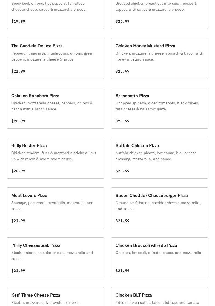Click Ken' Three Cheese Pizza title
This screenshot has width=215, height=306.
click(36, 295)
